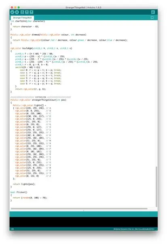
Task: Click the horizontal editor scrollbar
Action: pos(79,209)
